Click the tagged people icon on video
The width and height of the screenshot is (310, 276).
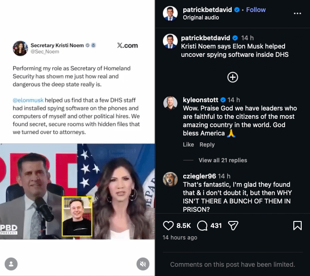11,264
